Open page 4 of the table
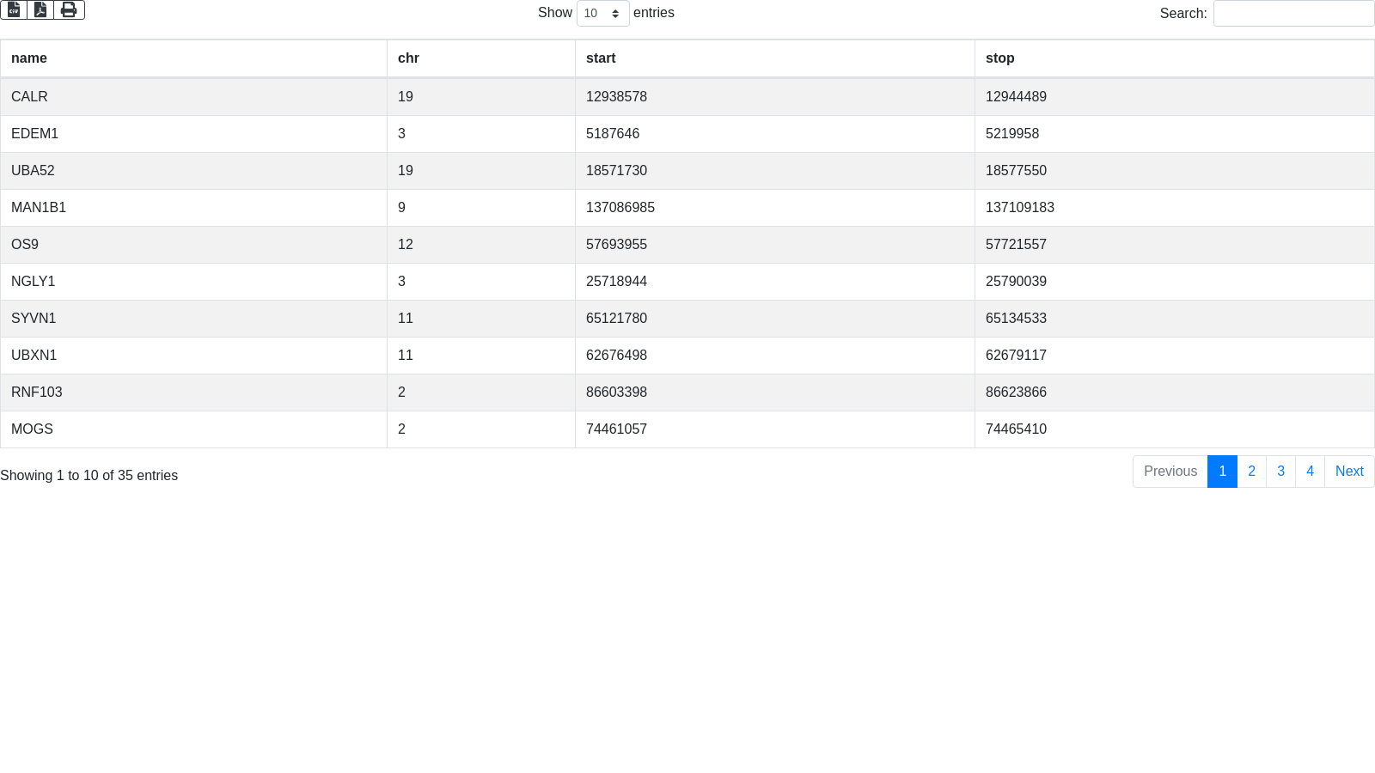This screenshot has height=773, width=1375. 1310,472
